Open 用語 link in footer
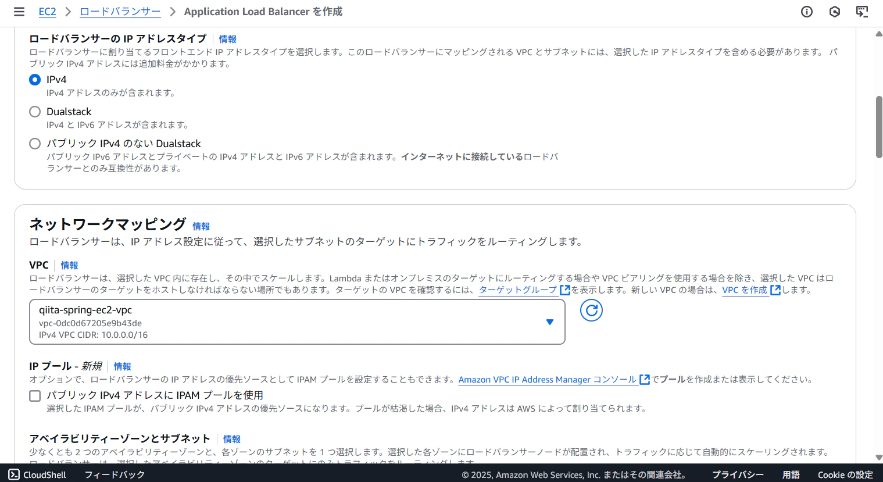The image size is (883, 482). click(x=791, y=474)
